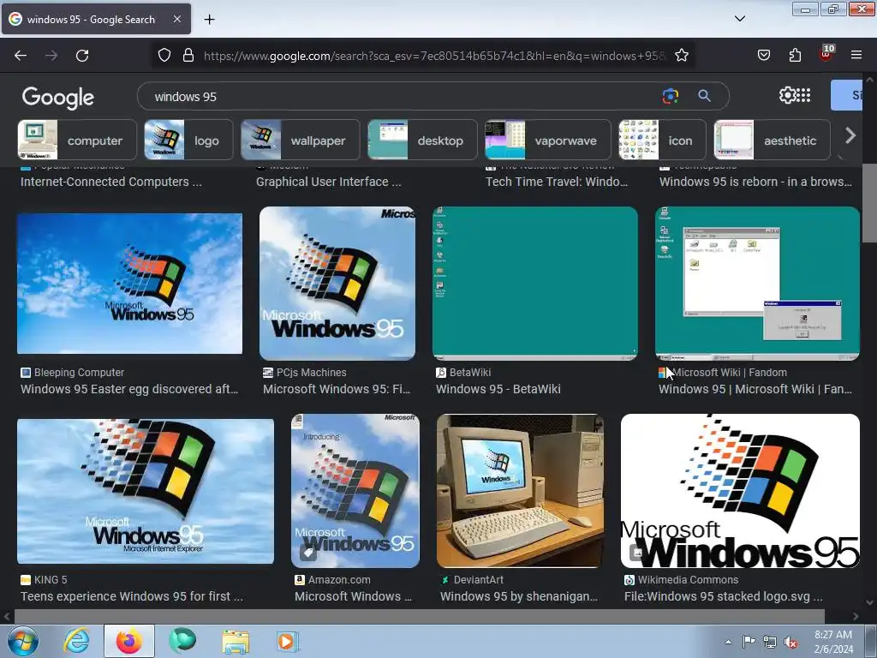Screen dimensions: 877x658
Task: Select the aesthetic filter chip
Action: [772, 140]
